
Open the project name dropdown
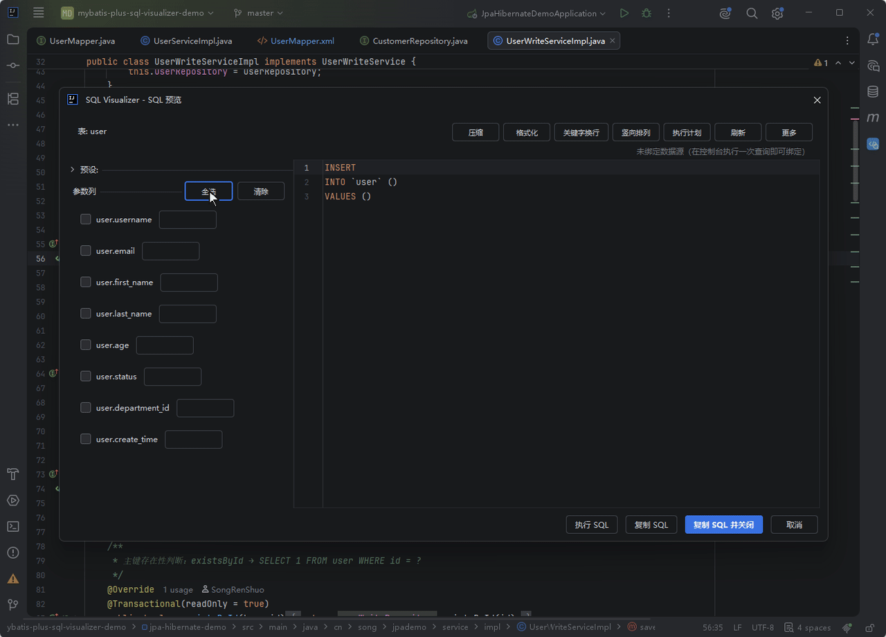tap(138, 13)
